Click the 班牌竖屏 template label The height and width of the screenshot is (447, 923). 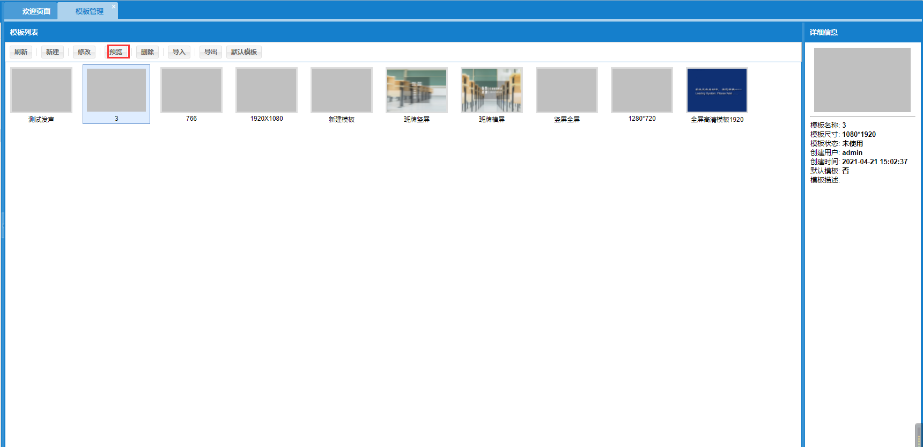[417, 120]
